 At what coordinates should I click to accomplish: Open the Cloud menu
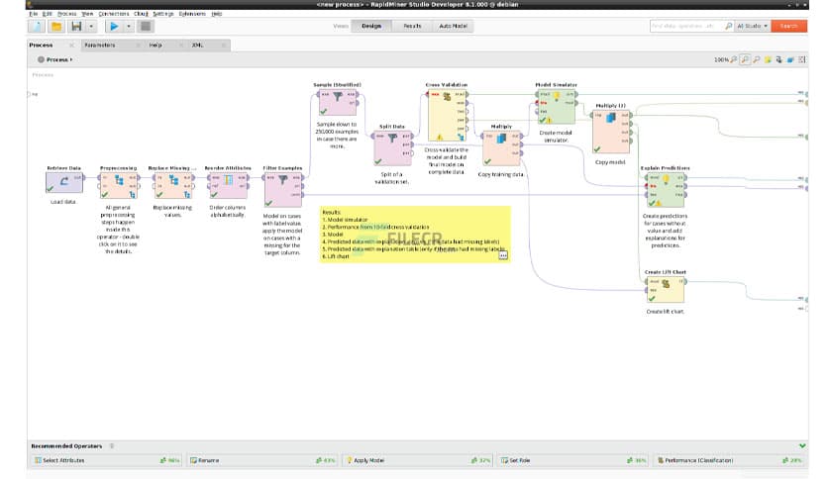coord(141,14)
